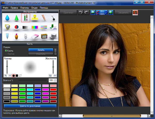Click the zoom in magnifier icon
The width and height of the screenshot is (155, 119).
(111, 12)
